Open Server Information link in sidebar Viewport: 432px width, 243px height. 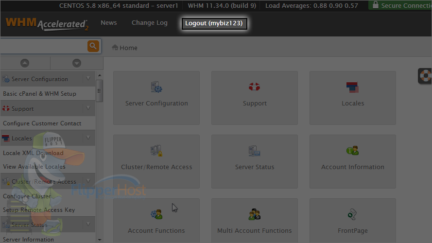click(28, 240)
